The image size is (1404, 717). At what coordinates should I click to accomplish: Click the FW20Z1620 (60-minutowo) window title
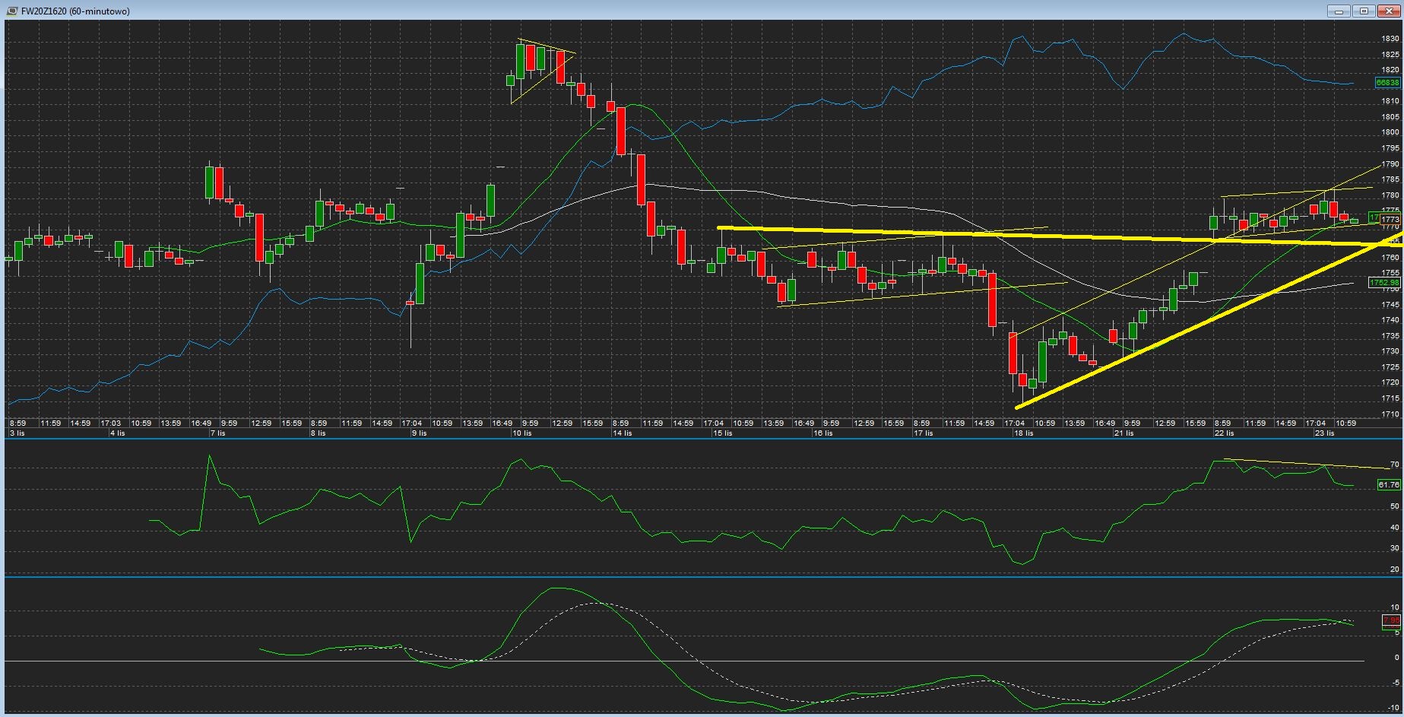point(74,11)
